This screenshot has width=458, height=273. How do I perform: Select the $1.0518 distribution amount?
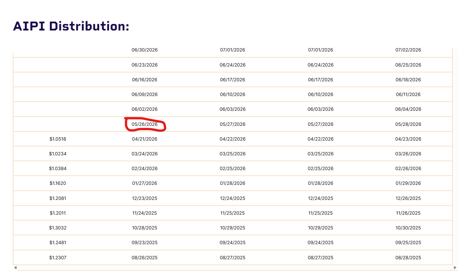[58, 139]
